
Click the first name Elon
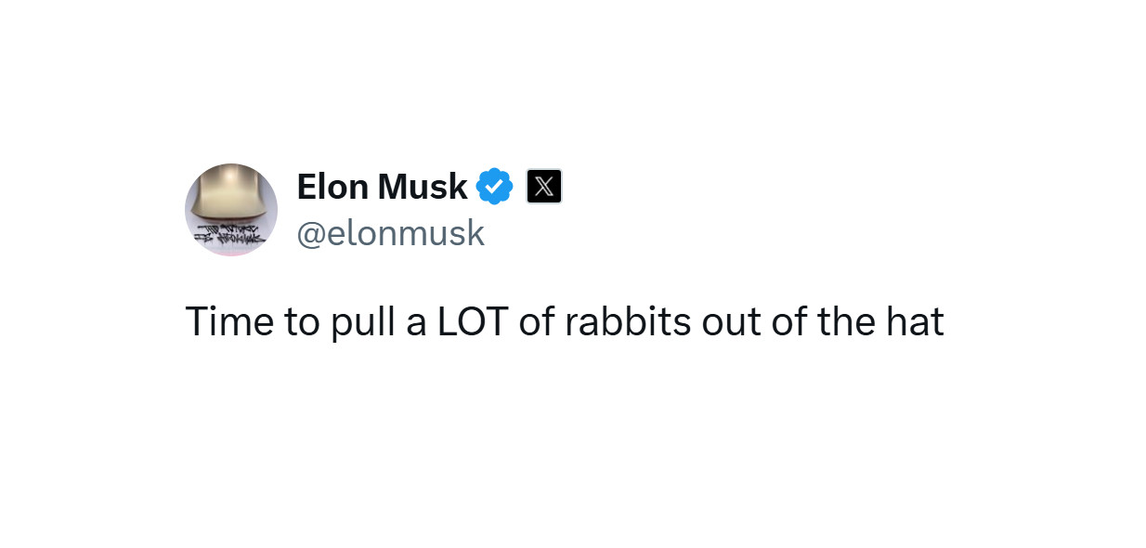point(333,187)
